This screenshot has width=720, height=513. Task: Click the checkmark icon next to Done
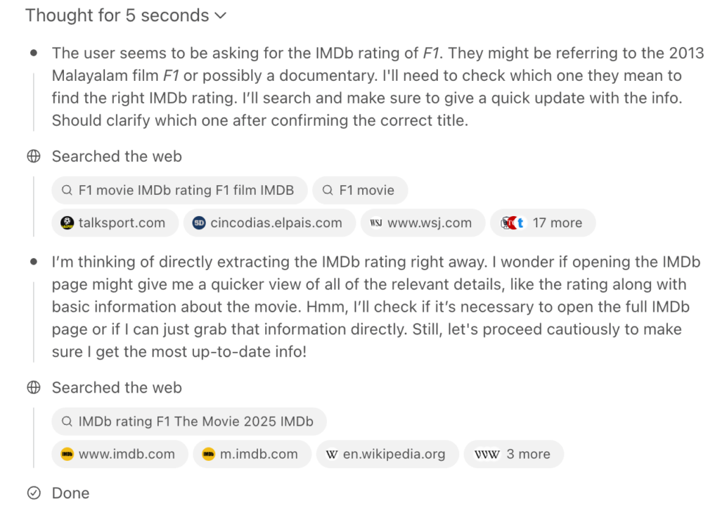[34, 493]
